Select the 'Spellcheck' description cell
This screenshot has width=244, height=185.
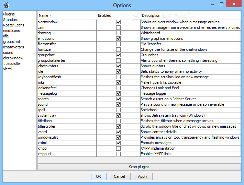coord(190,110)
